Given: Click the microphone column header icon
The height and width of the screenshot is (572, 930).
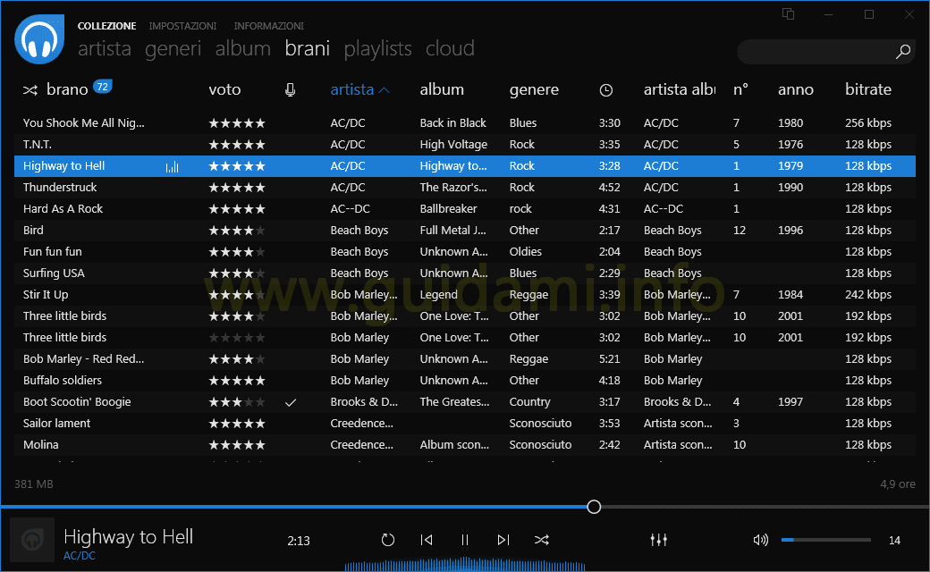Looking at the screenshot, I should pyautogui.click(x=290, y=90).
